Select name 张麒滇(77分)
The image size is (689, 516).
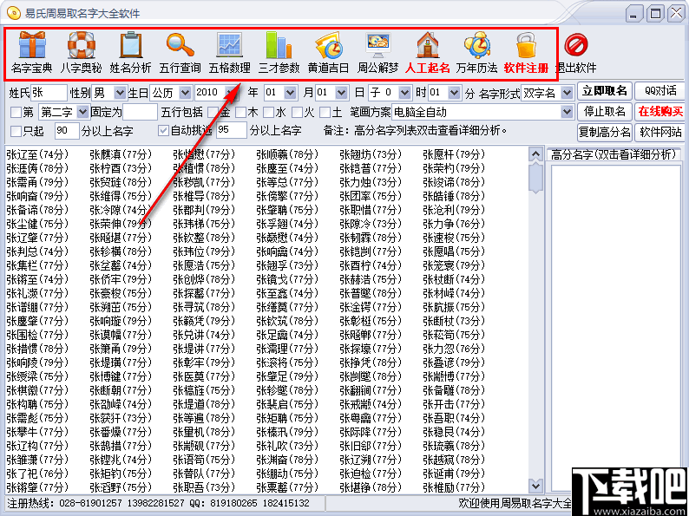121,154
